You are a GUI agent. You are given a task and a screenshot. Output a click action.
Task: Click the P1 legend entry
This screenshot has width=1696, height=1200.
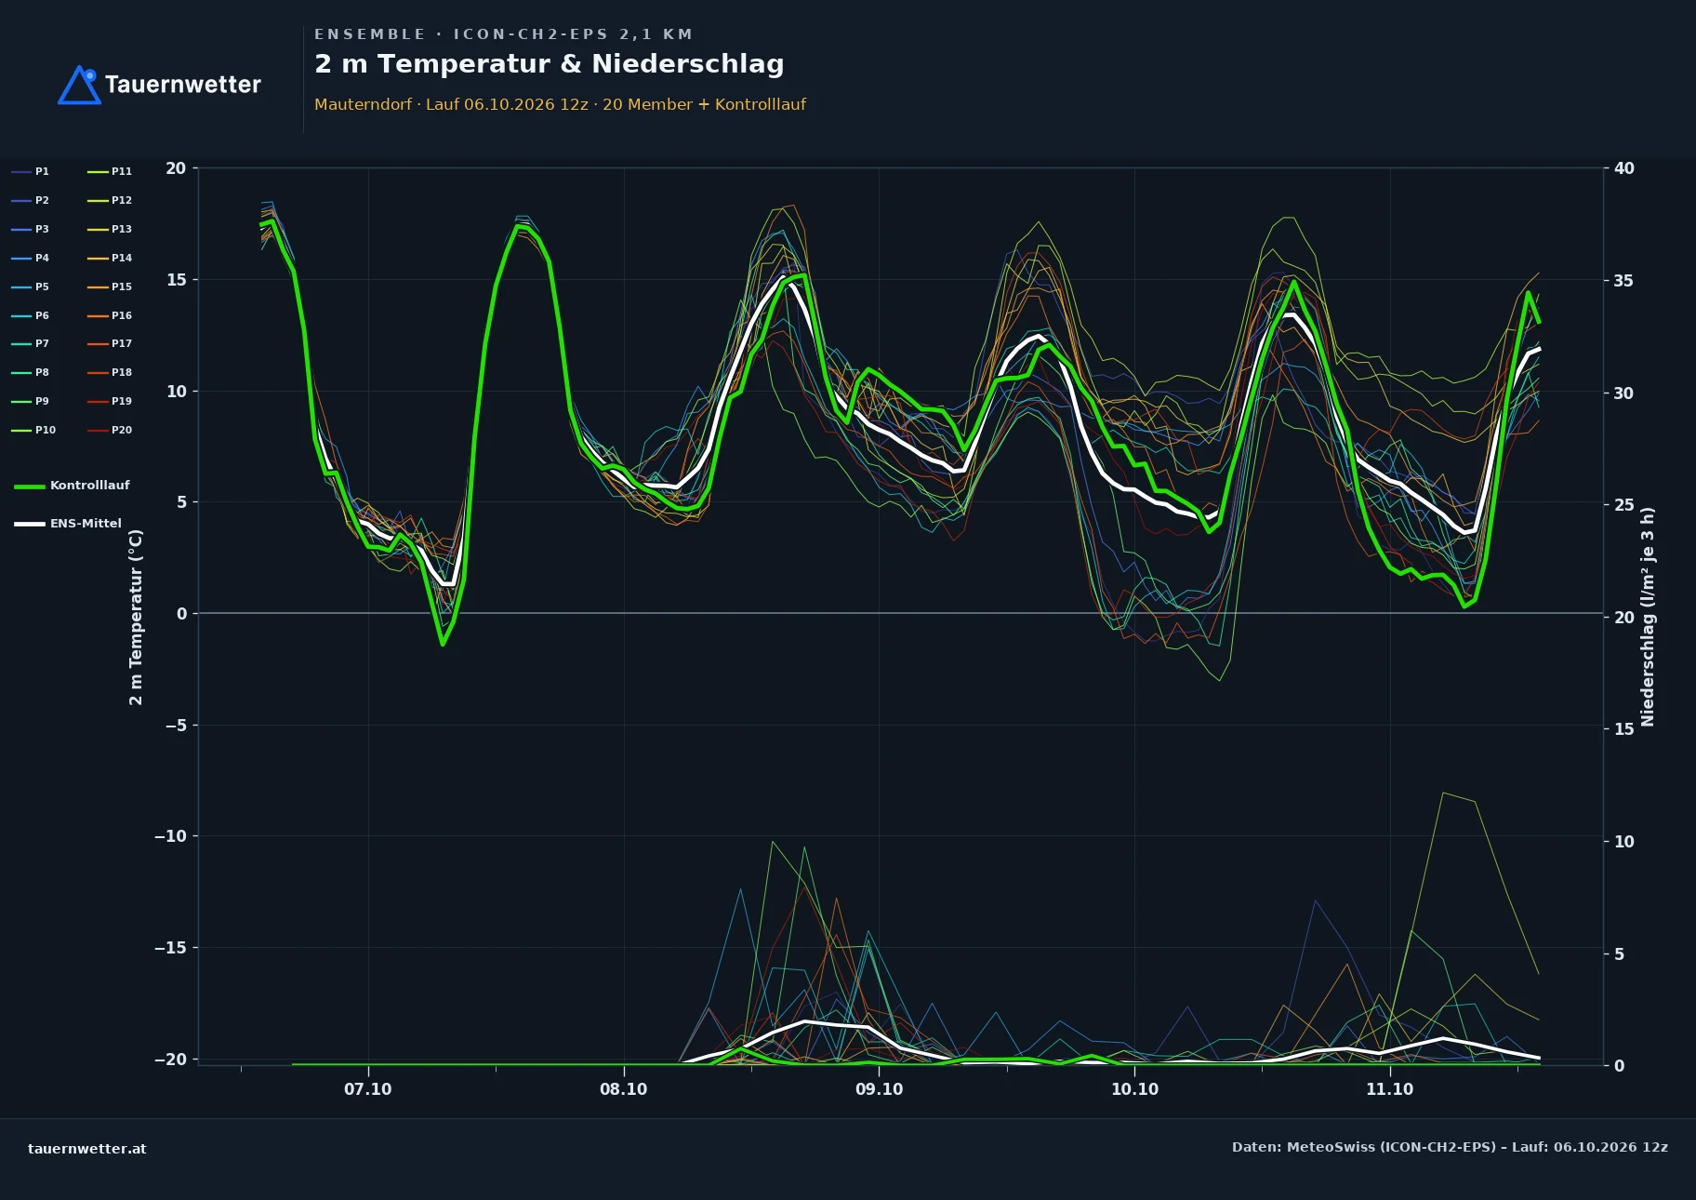[x=30, y=171]
